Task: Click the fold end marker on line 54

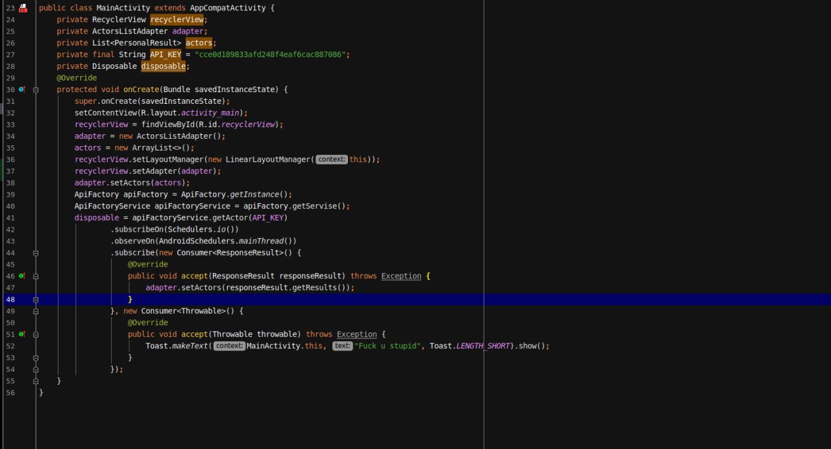Action: coord(36,370)
